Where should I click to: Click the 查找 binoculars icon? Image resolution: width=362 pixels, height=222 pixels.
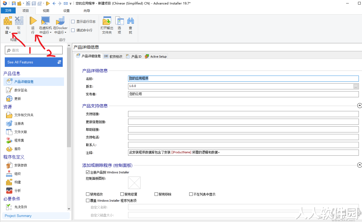pyautogui.click(x=130, y=21)
